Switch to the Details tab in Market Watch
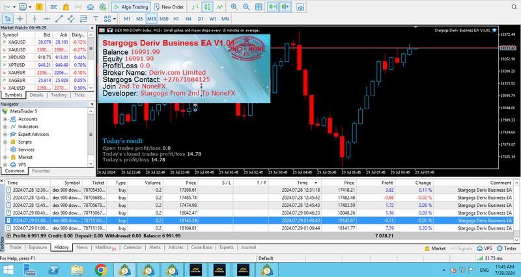Viewport: 521px width, 277px height. (36, 95)
